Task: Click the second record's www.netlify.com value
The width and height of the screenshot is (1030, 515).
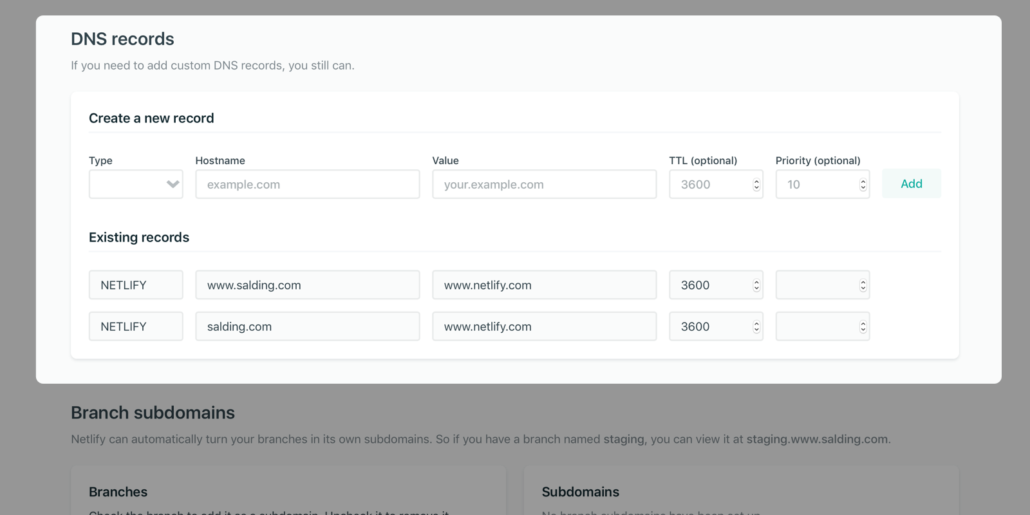Action: click(x=544, y=326)
